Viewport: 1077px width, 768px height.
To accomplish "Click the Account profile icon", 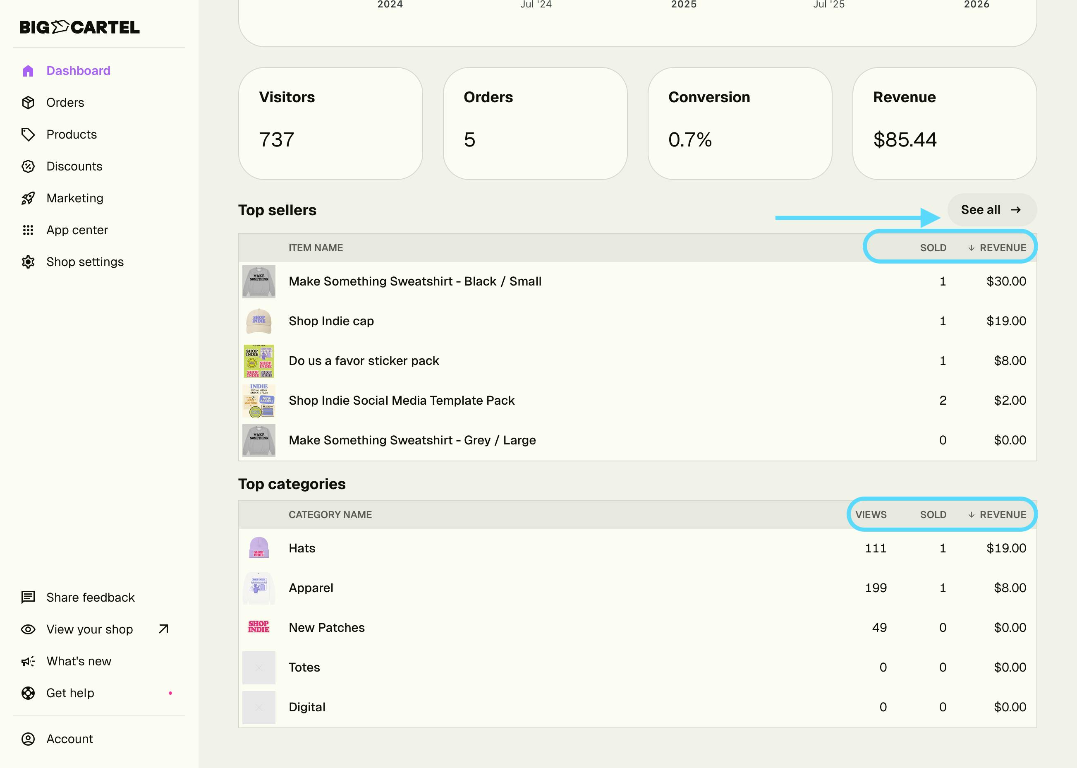I will coord(28,739).
